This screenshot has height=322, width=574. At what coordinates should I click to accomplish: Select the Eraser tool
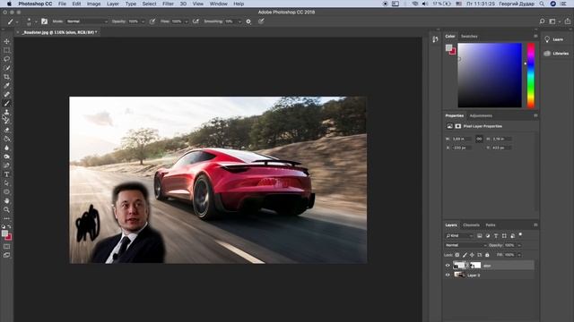6,130
